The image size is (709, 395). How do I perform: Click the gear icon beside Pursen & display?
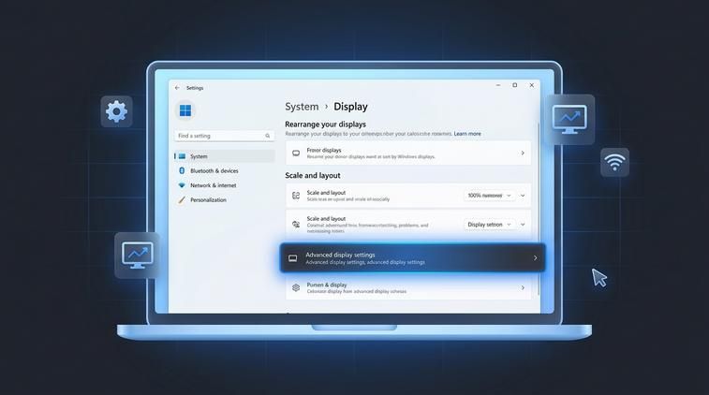[x=296, y=287]
